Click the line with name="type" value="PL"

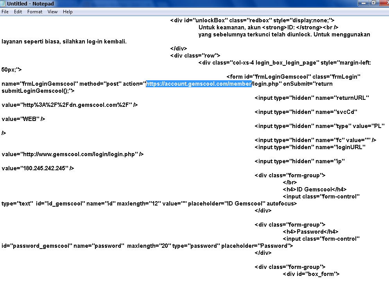(319, 126)
